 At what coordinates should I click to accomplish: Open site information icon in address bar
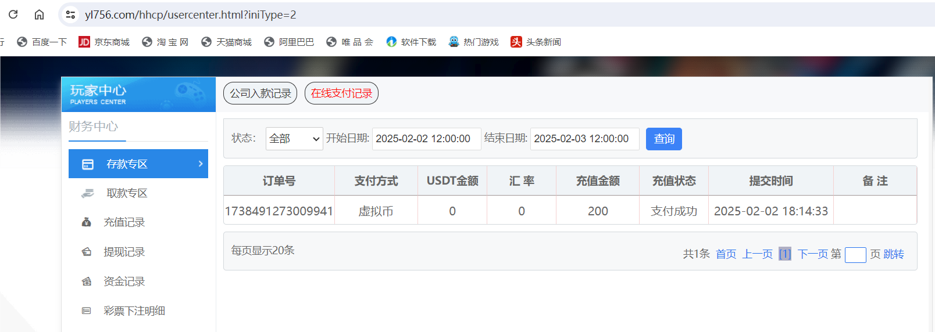tap(70, 15)
